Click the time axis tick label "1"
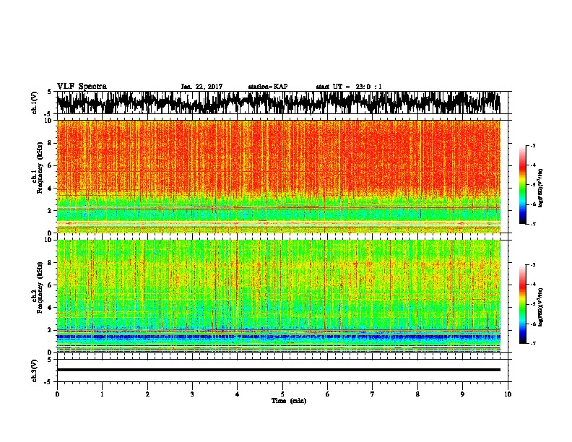572x442 pixels. (x=102, y=394)
